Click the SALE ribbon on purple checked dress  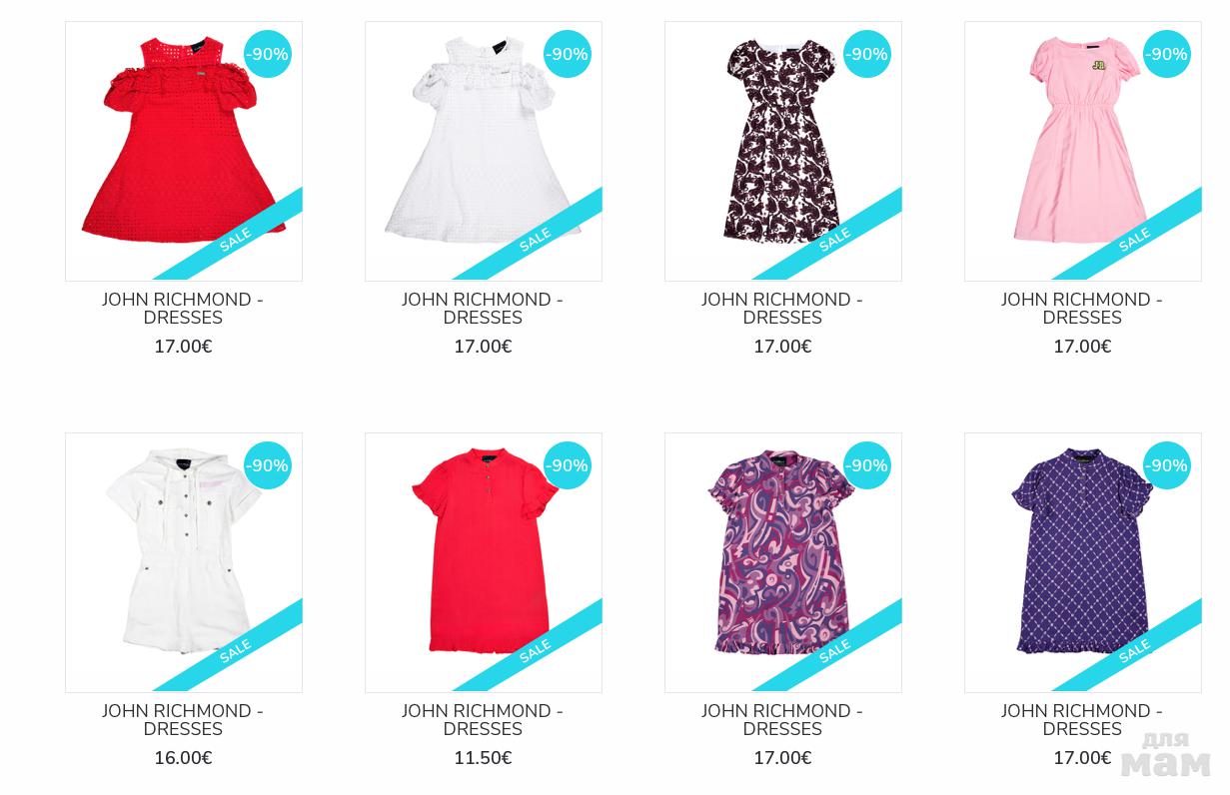[1131, 649]
